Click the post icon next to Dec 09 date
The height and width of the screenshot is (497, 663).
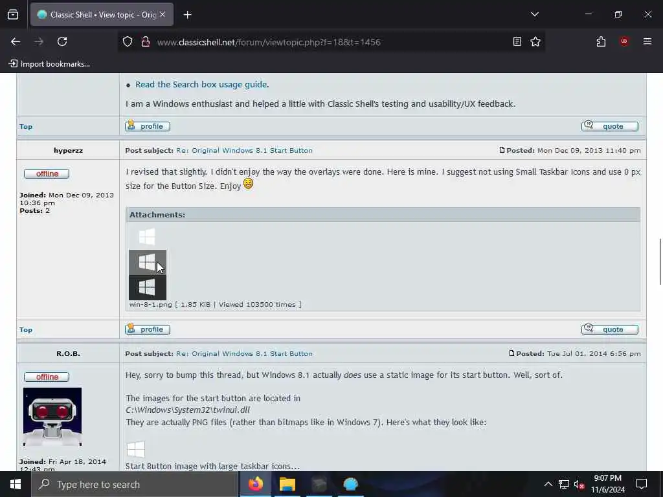click(x=502, y=150)
